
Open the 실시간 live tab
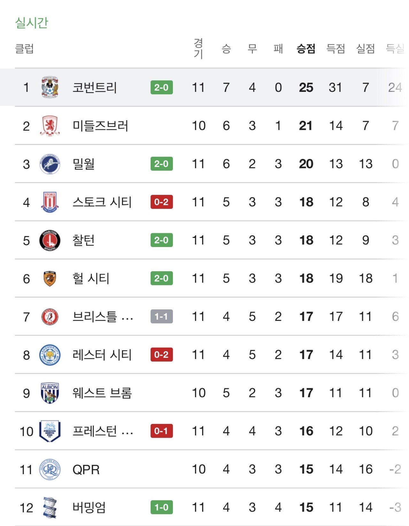pos(32,23)
